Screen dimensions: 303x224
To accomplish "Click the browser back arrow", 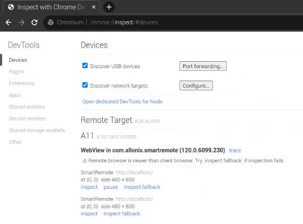I will click(x=9, y=22).
